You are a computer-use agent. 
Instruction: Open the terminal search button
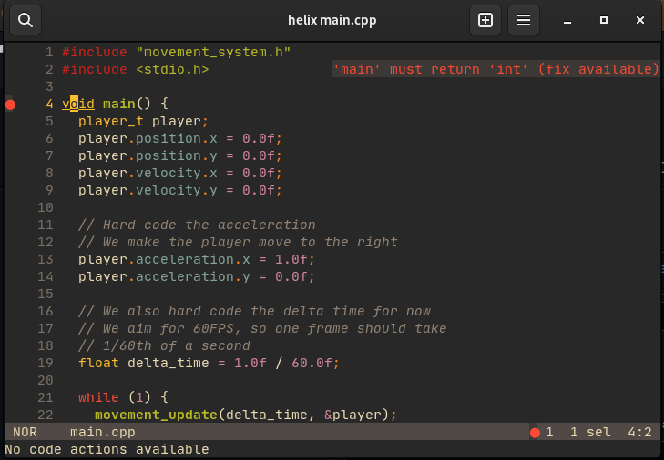[x=26, y=20]
